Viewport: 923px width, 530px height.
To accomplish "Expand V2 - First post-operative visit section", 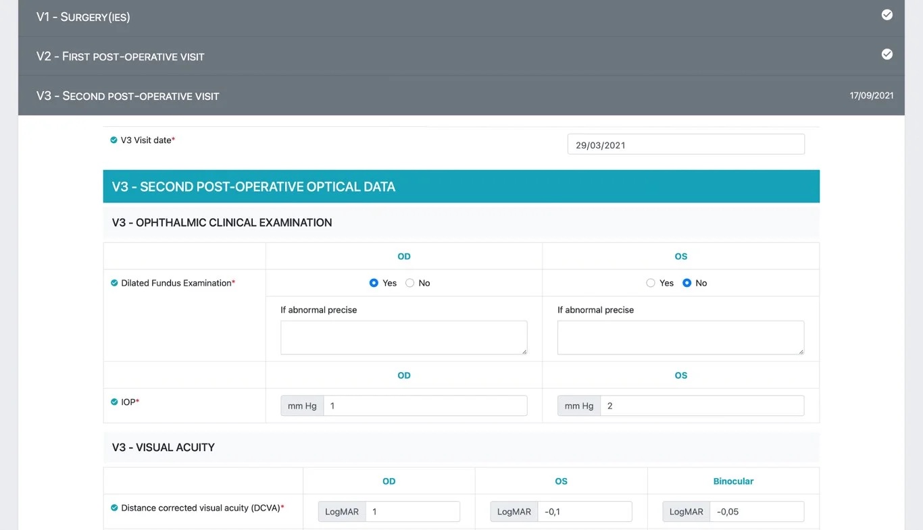I will pos(120,56).
